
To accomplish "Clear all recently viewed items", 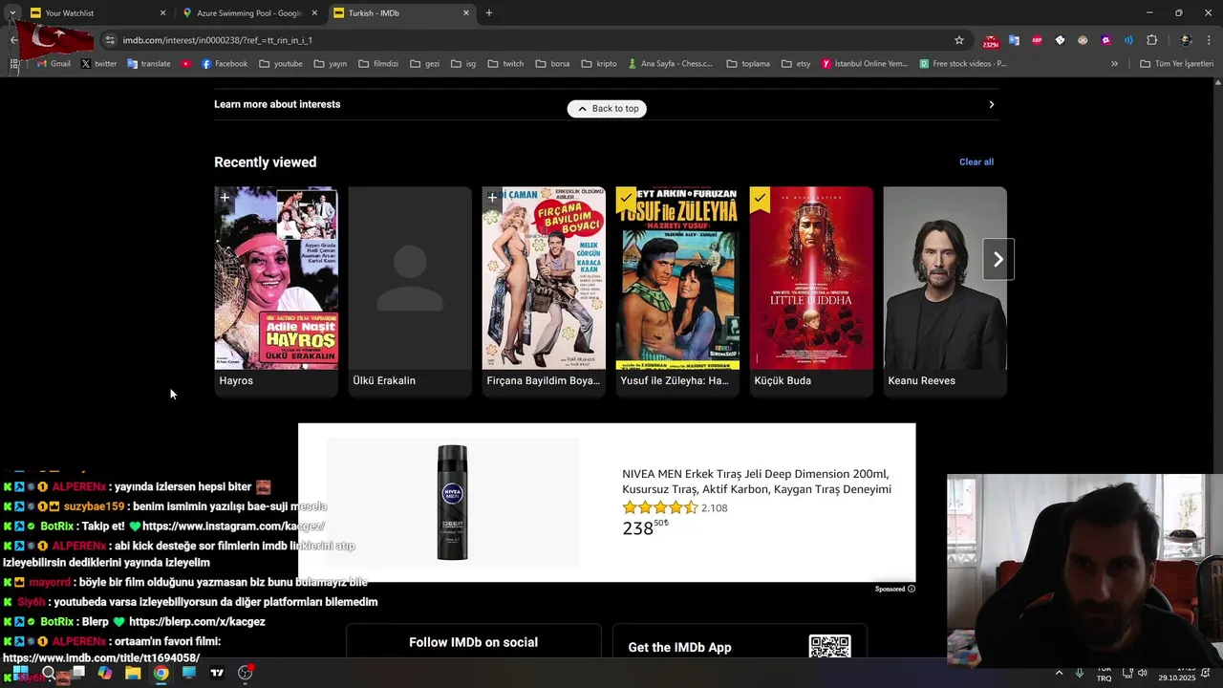I will 976,161.
